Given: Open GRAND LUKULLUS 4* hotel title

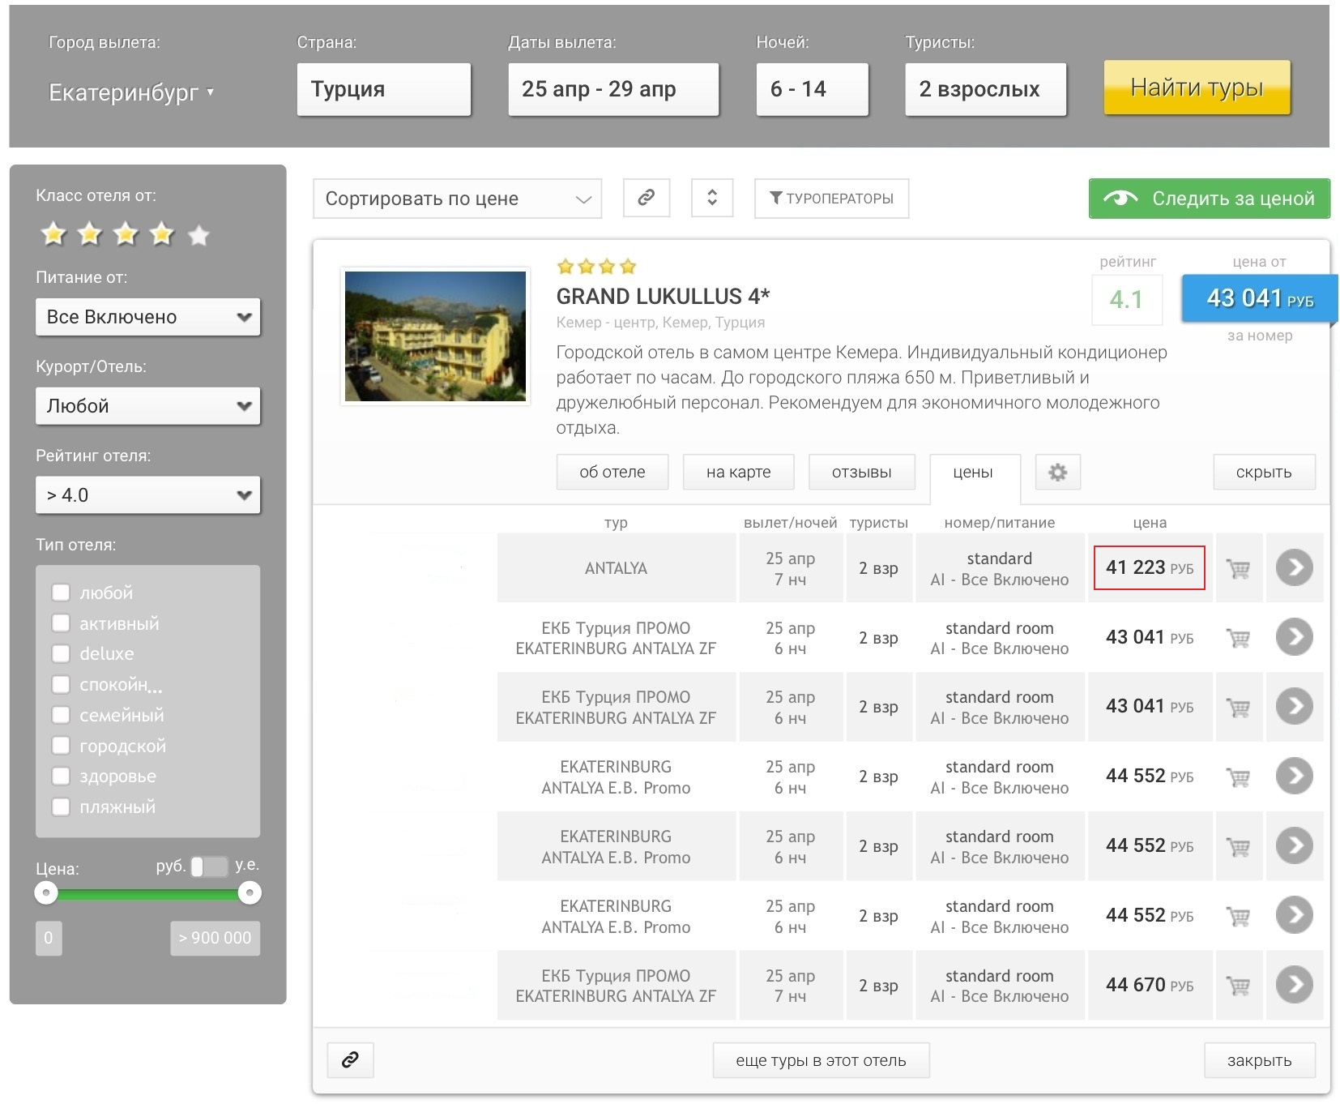Looking at the screenshot, I should (x=663, y=296).
